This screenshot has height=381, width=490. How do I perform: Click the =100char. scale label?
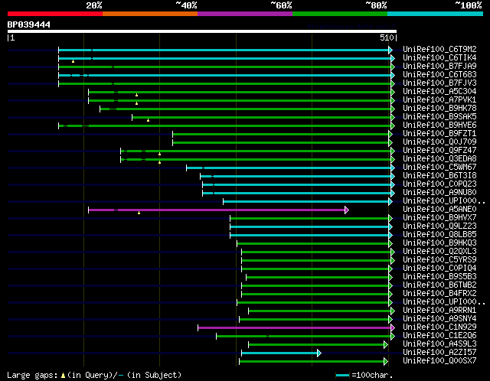click(x=372, y=375)
